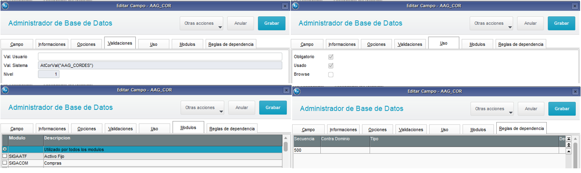
Task: Check the SIGACOM module checkbox
Action: [5, 163]
